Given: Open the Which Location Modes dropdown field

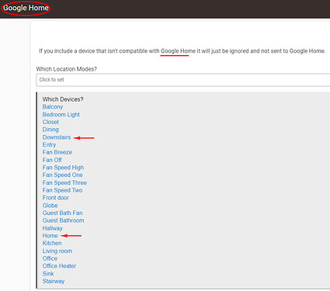Looking at the screenshot, I should coord(183,80).
